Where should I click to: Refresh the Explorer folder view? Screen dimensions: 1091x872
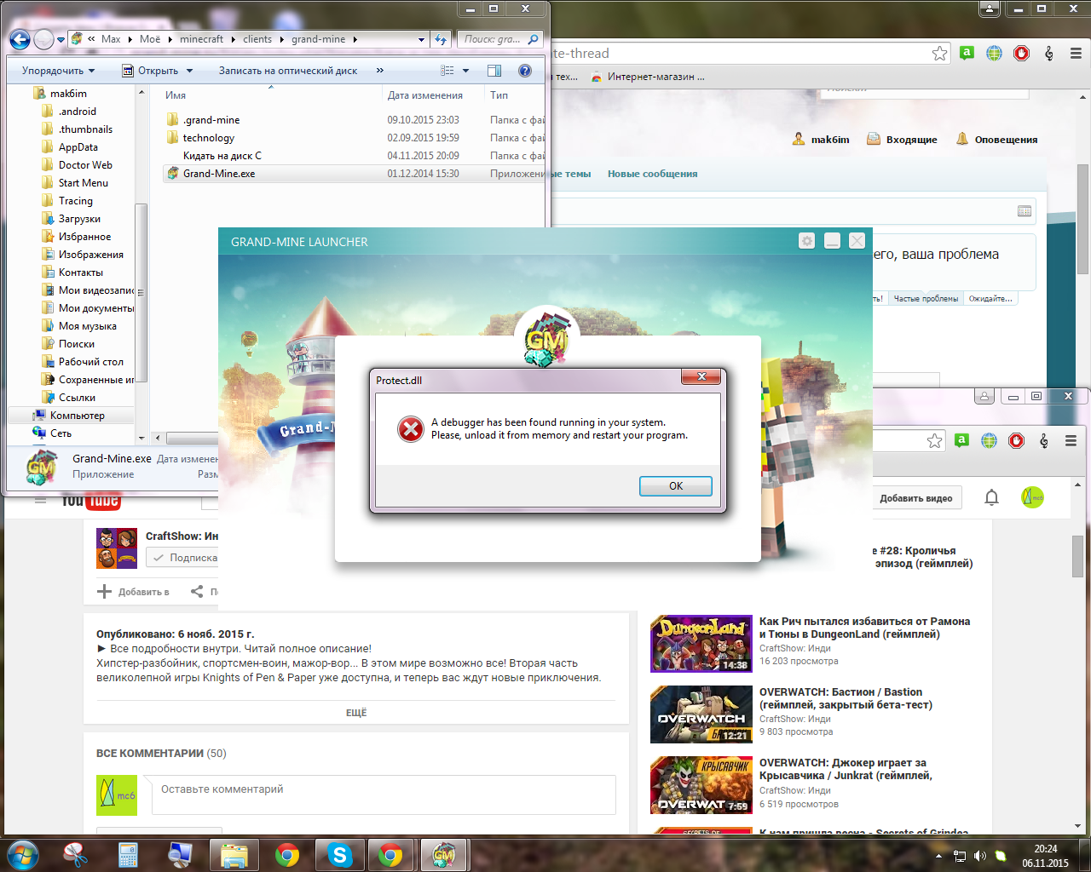[x=441, y=39]
